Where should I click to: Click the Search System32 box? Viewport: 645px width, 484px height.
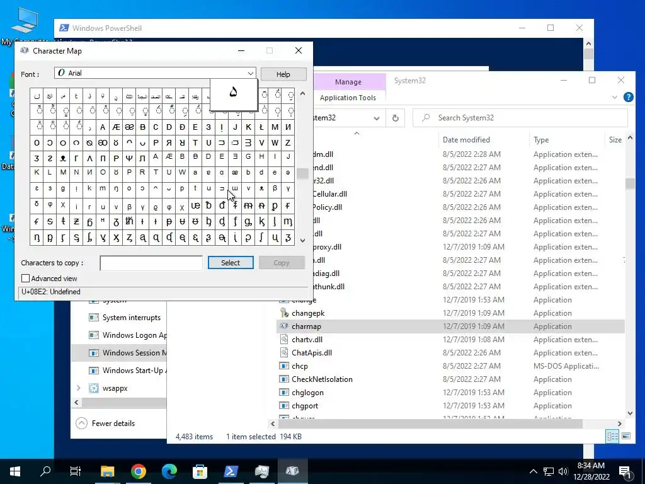(x=520, y=118)
